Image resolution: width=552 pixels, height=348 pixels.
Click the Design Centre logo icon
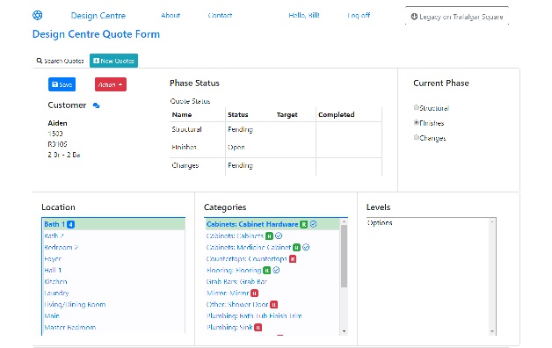pos(37,15)
